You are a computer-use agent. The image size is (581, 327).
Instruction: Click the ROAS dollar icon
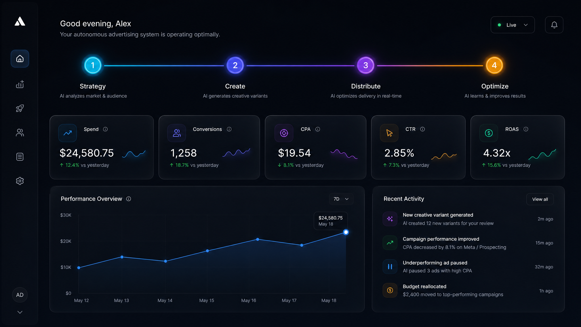click(489, 133)
